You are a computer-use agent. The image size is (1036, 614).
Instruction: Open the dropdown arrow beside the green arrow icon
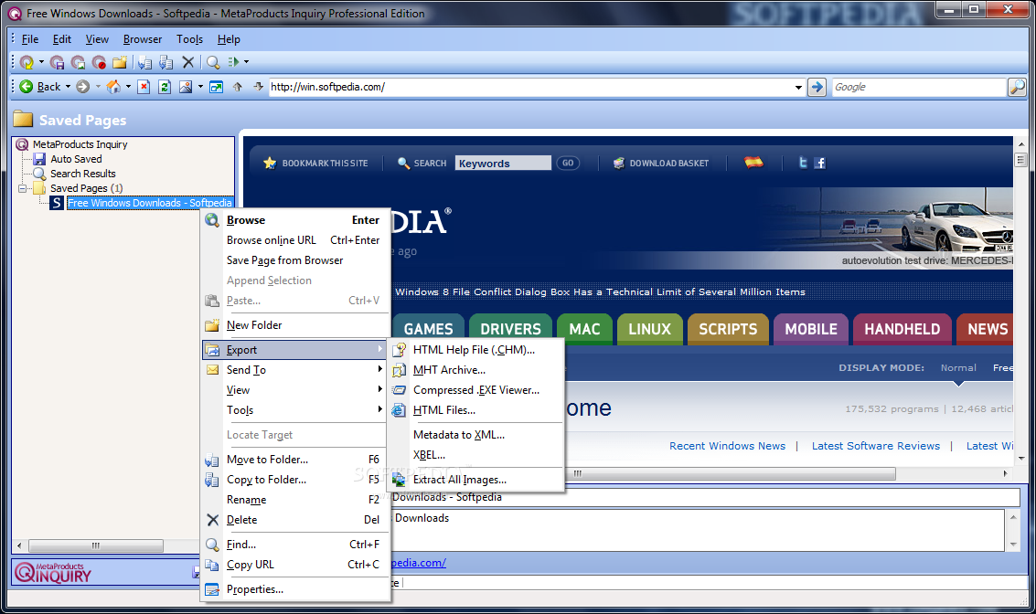tap(247, 62)
